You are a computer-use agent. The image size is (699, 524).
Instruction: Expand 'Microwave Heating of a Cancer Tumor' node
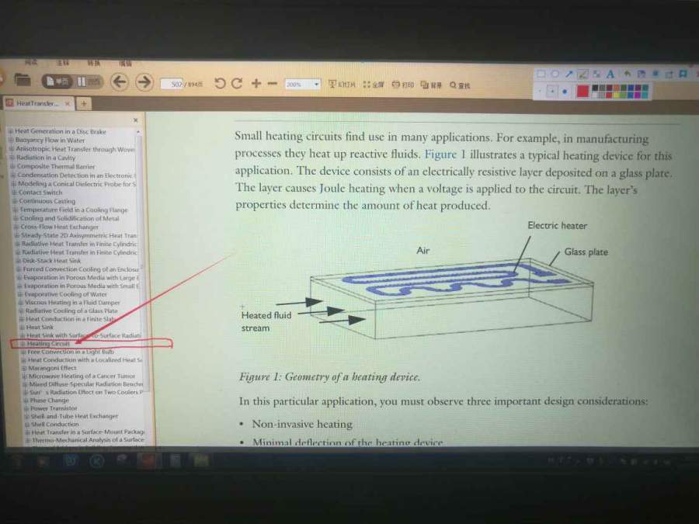(25, 376)
